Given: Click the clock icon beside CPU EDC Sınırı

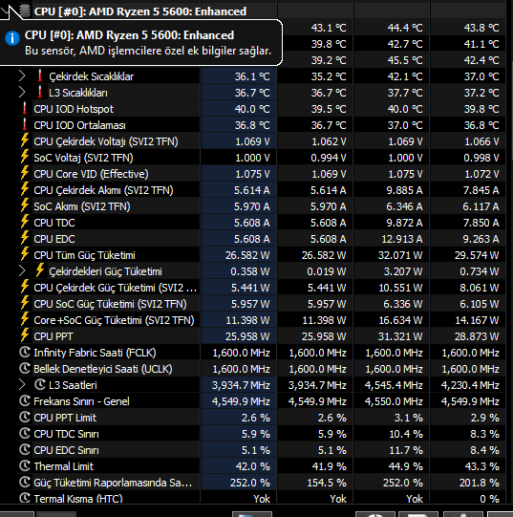Looking at the screenshot, I should (x=25, y=449).
